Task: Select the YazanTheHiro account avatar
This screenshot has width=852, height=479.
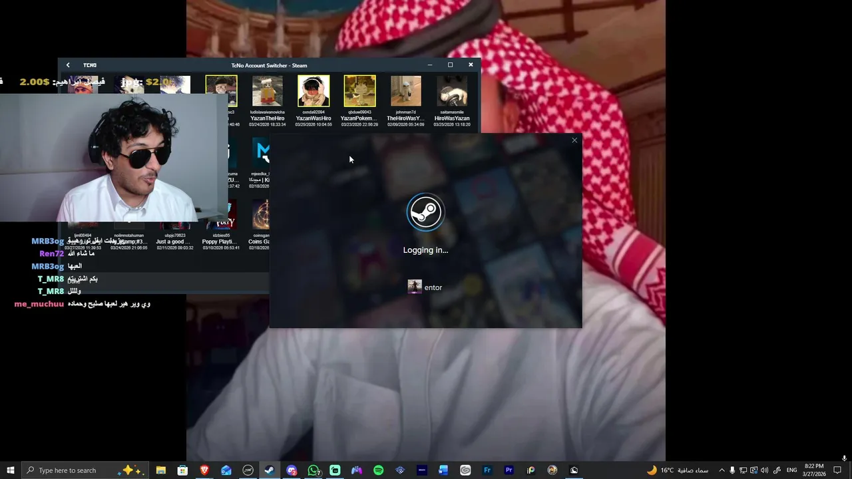Action: 268,91
